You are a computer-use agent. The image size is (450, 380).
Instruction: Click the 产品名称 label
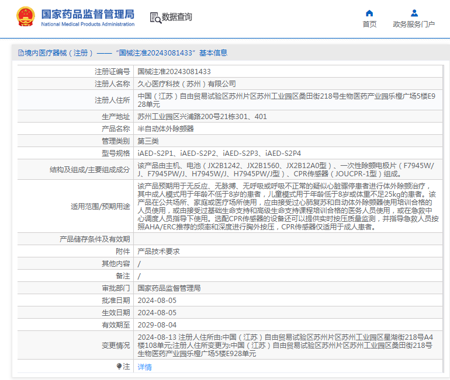pos(116,128)
